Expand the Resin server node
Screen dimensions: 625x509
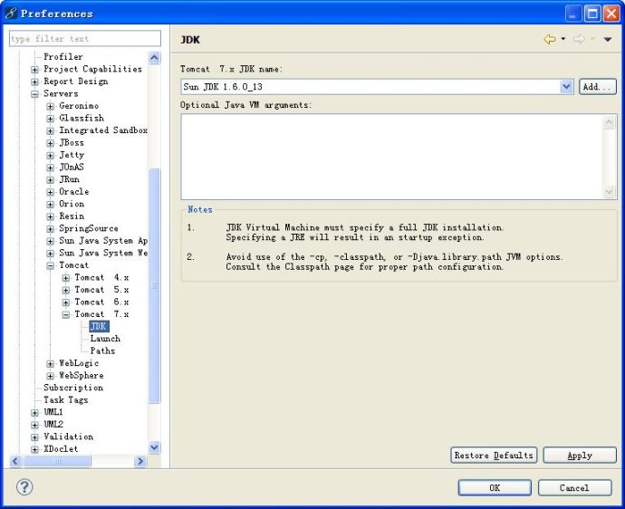[x=50, y=216]
